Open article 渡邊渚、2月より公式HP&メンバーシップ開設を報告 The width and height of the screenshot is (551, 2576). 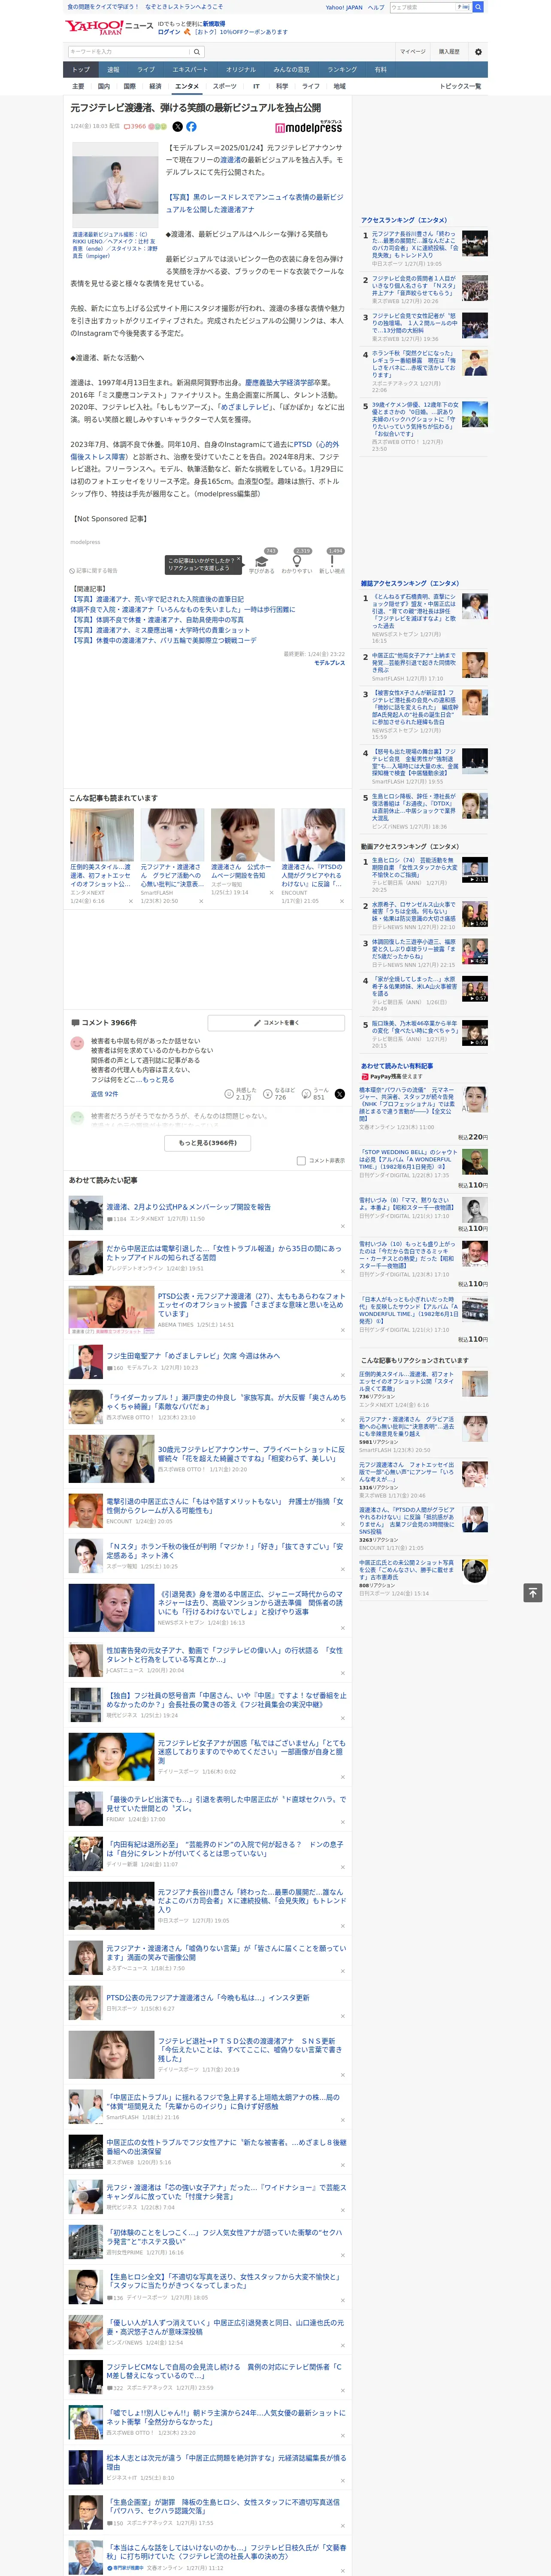[x=188, y=1207]
